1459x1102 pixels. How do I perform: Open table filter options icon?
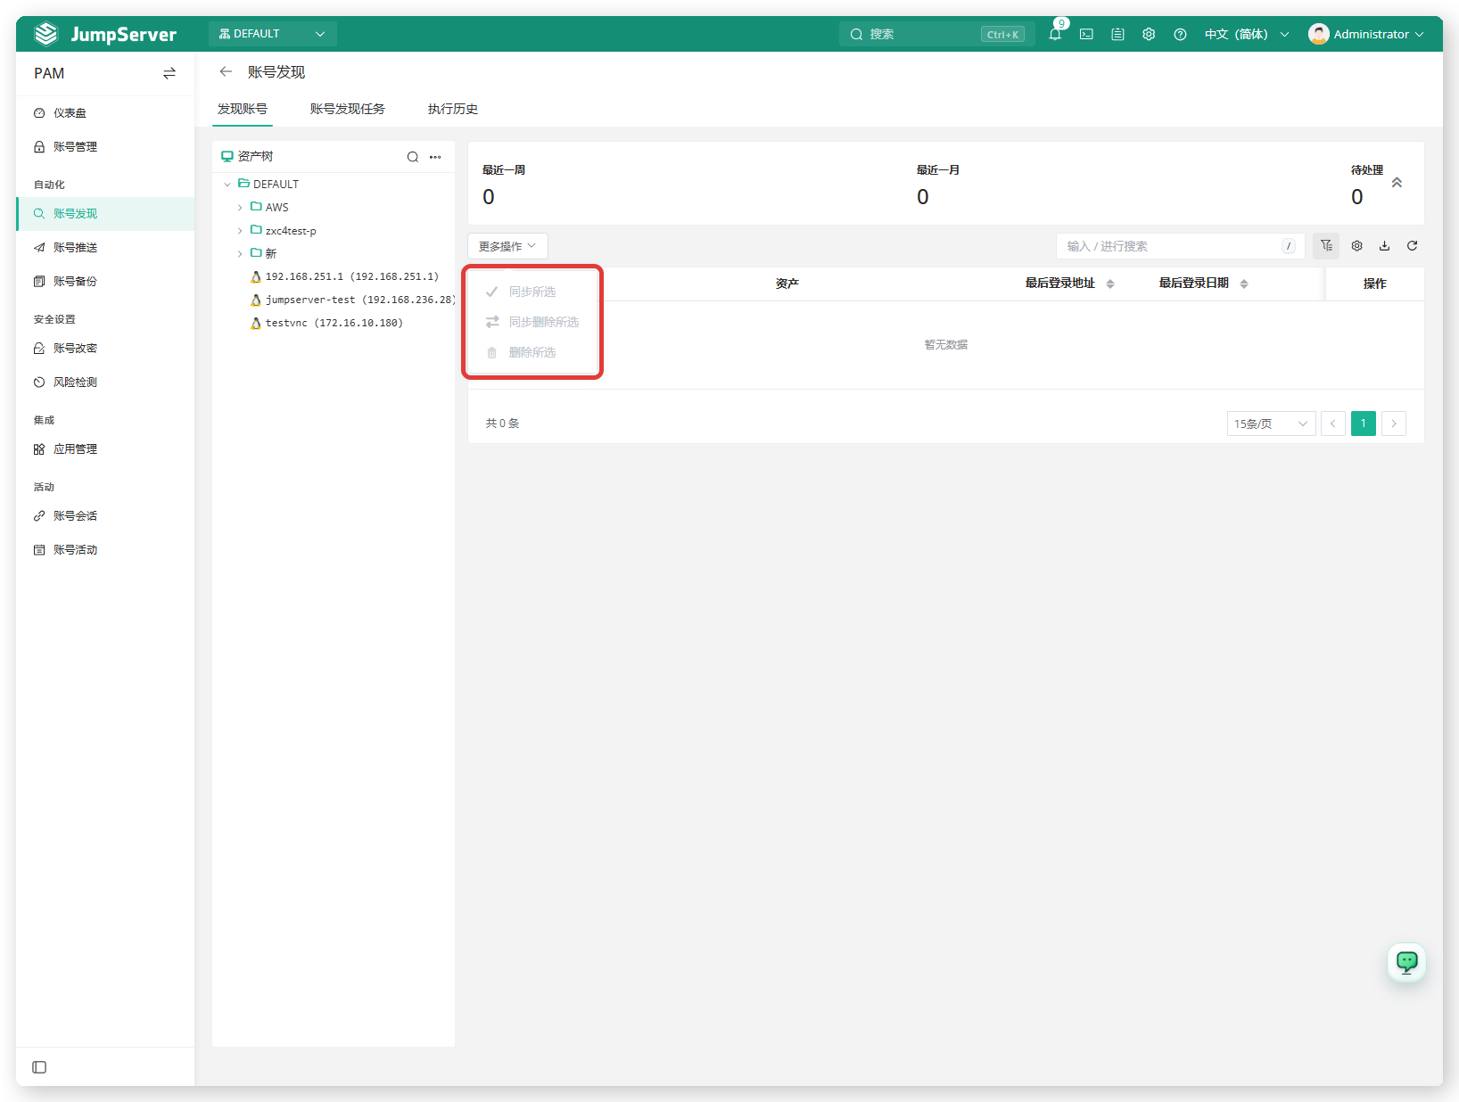coord(1326,246)
